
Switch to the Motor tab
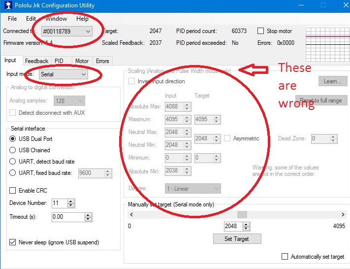click(x=82, y=61)
